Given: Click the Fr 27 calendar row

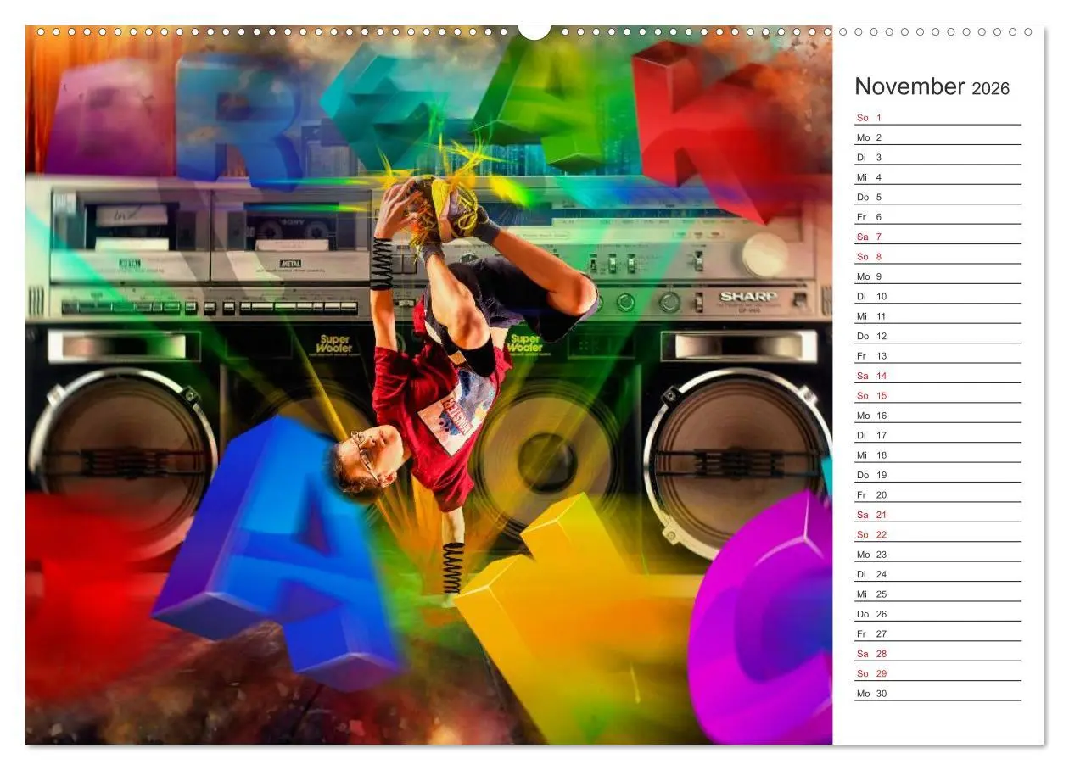Looking at the screenshot, I should pos(937,633).
